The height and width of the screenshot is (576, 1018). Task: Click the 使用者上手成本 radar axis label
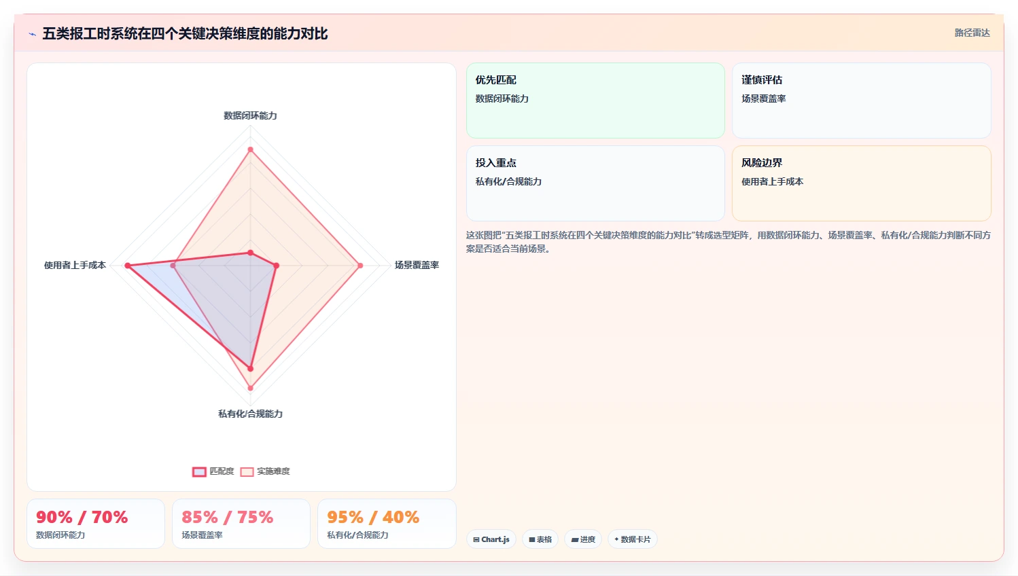pos(75,265)
